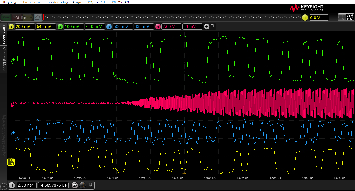355x191 pixels.
Task: Add a channel with the plus icon
Action: (207, 26)
